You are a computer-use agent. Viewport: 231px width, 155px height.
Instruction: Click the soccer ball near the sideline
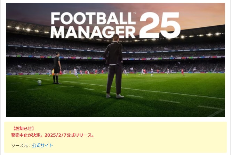point(39,82)
